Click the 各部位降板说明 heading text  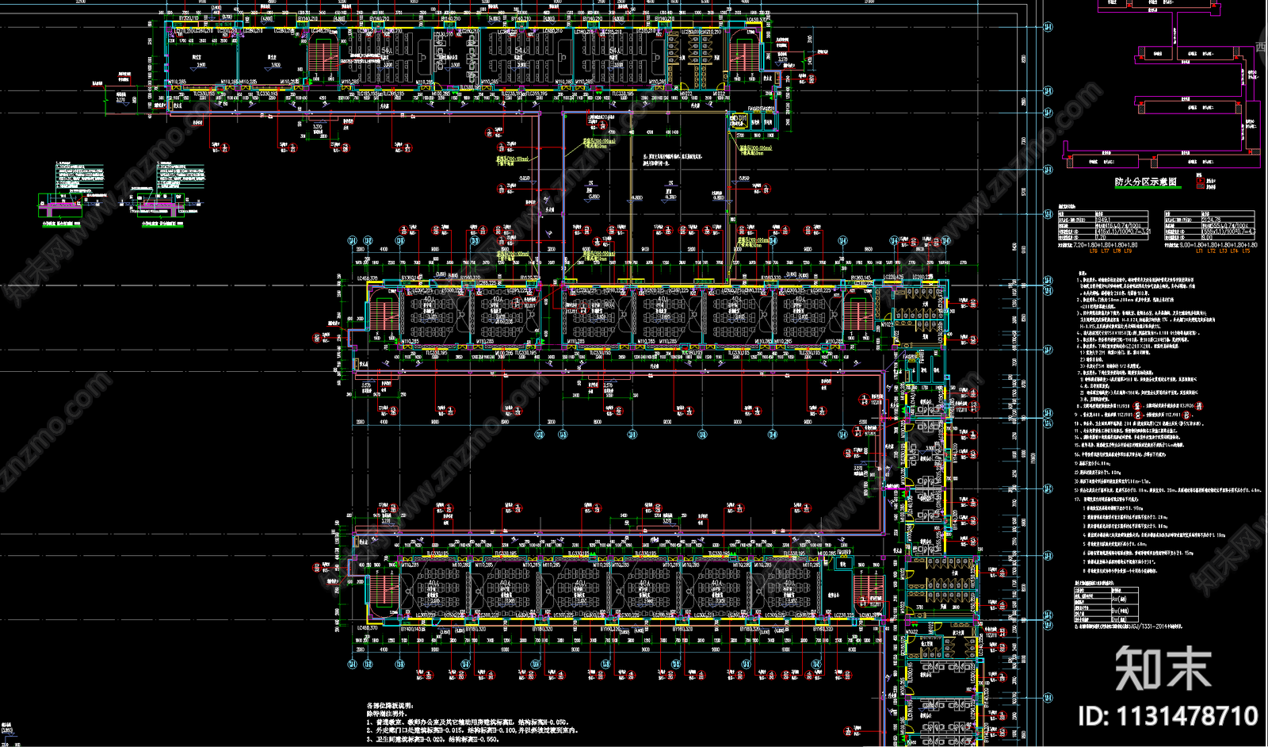390,705
